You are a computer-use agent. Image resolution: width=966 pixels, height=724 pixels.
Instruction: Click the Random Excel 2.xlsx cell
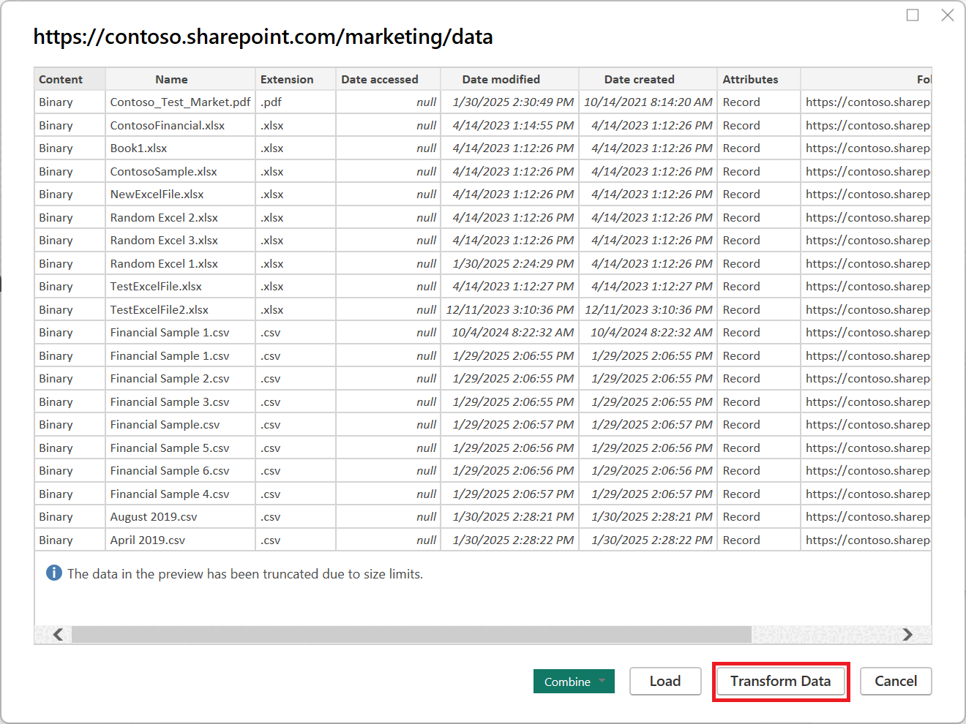(181, 217)
